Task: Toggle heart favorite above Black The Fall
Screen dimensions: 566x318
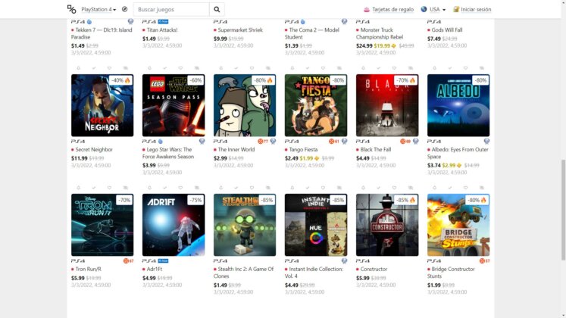Action: point(394,68)
